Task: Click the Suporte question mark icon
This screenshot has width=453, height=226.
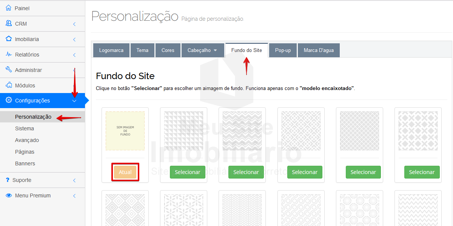Action: click(8, 180)
